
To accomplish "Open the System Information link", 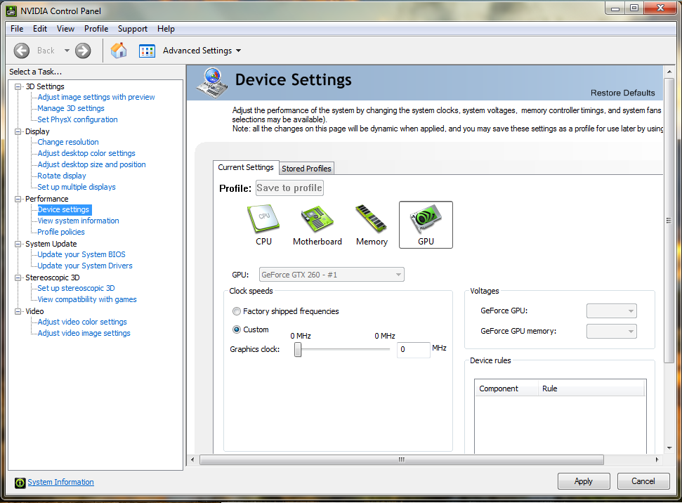I will (x=60, y=482).
